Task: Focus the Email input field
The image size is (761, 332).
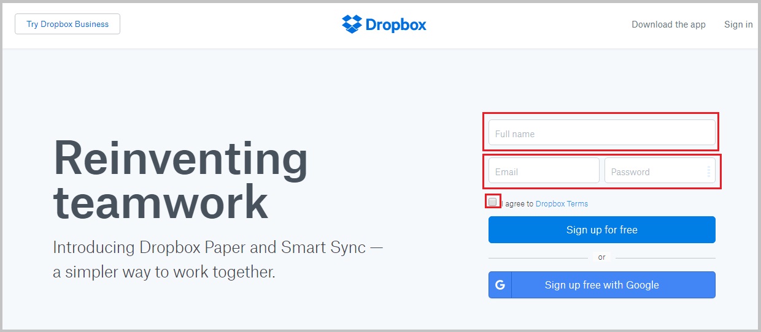Action: pos(544,170)
